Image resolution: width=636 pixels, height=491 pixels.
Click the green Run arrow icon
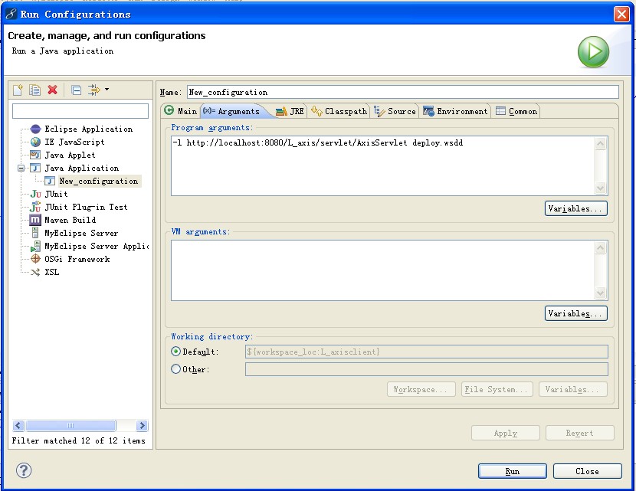[x=593, y=52]
